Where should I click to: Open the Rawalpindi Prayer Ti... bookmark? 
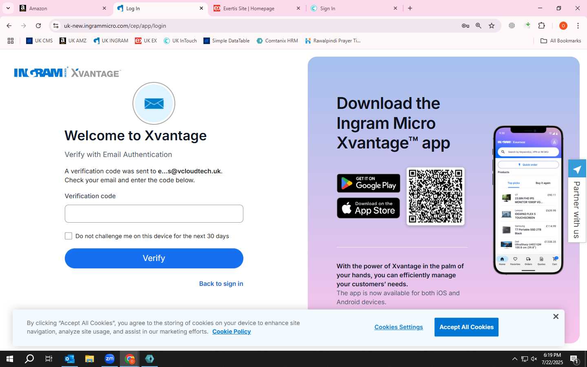(x=333, y=41)
